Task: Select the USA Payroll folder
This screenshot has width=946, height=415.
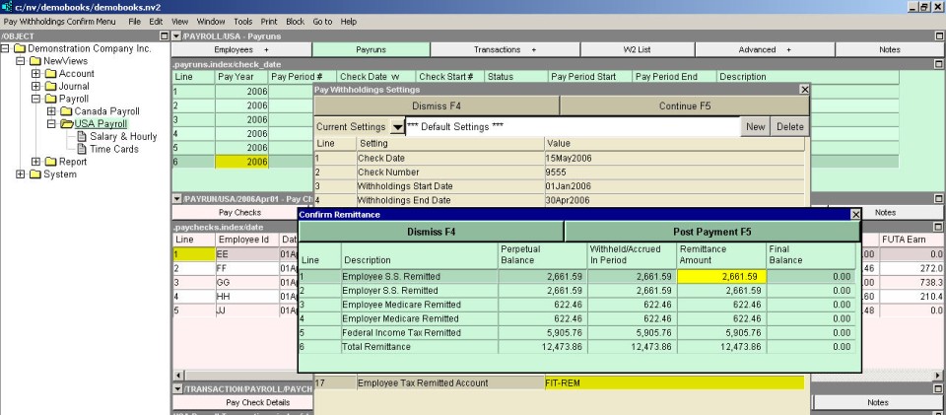Action: pyautogui.click(x=101, y=123)
